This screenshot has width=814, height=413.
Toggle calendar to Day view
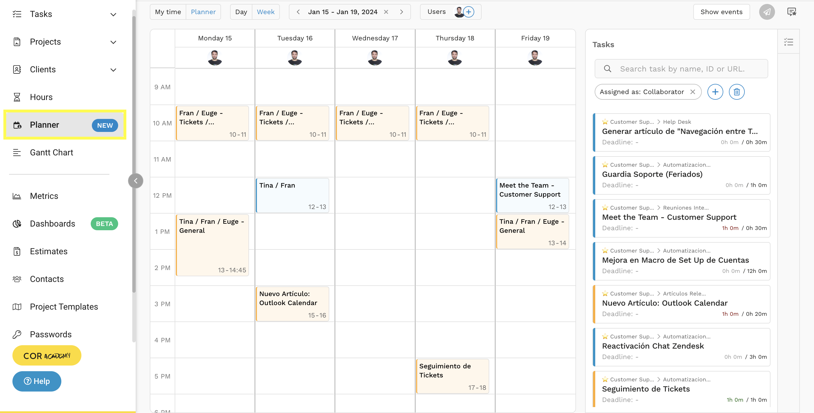pyautogui.click(x=241, y=12)
